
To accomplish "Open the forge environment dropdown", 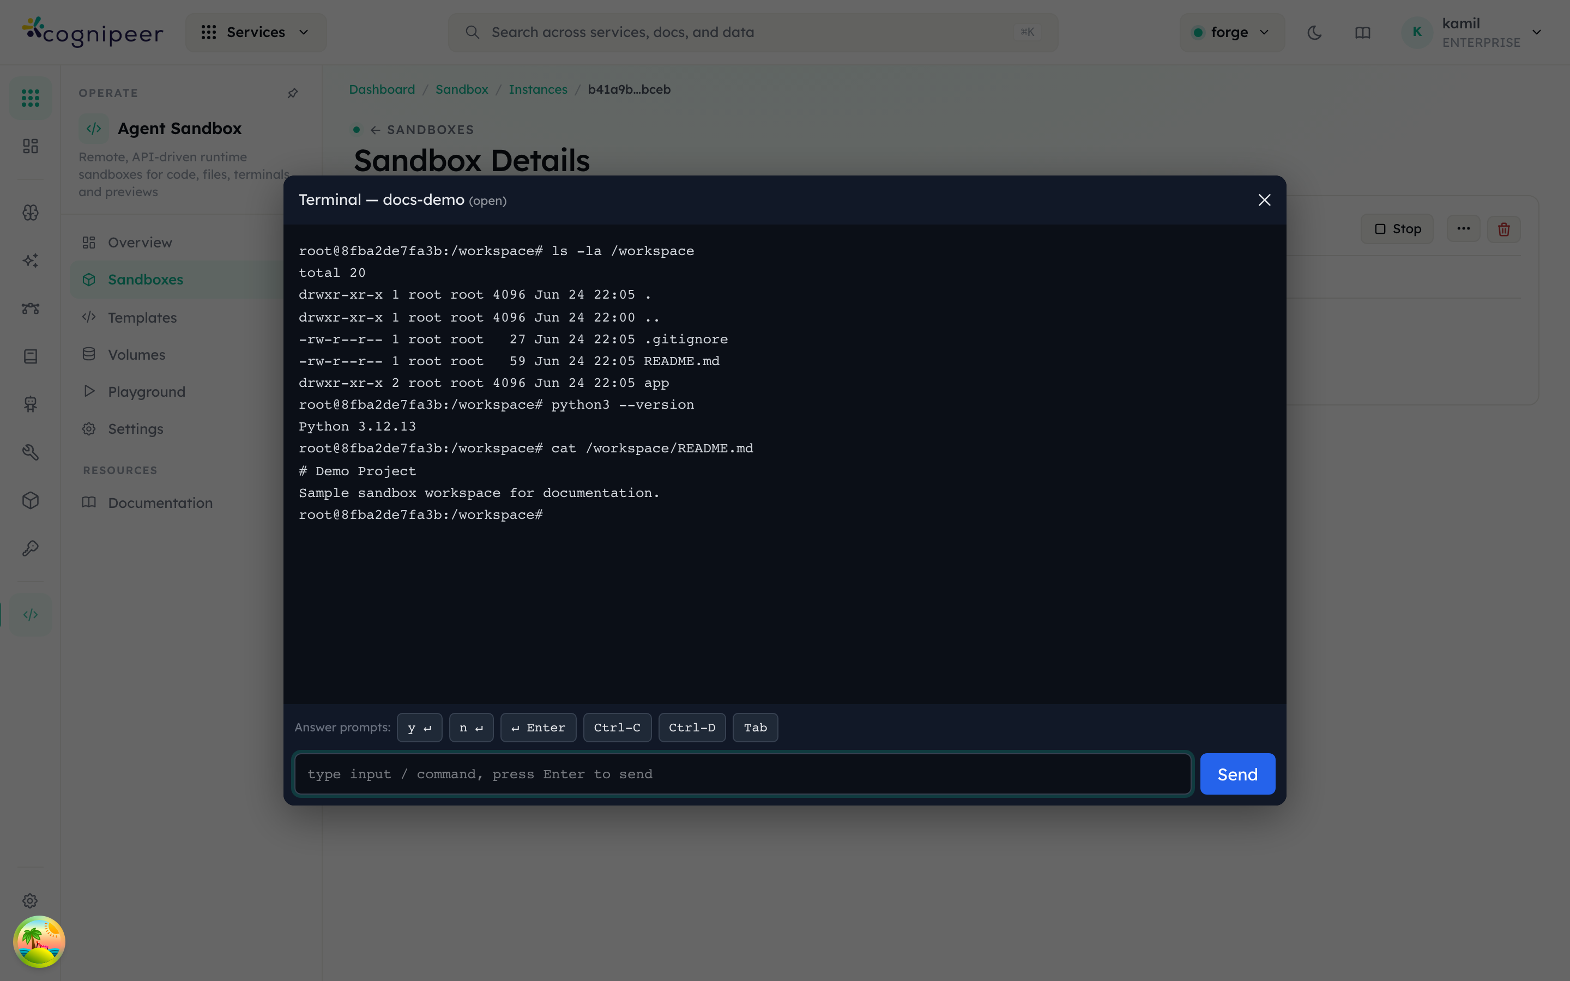I will click(1231, 33).
